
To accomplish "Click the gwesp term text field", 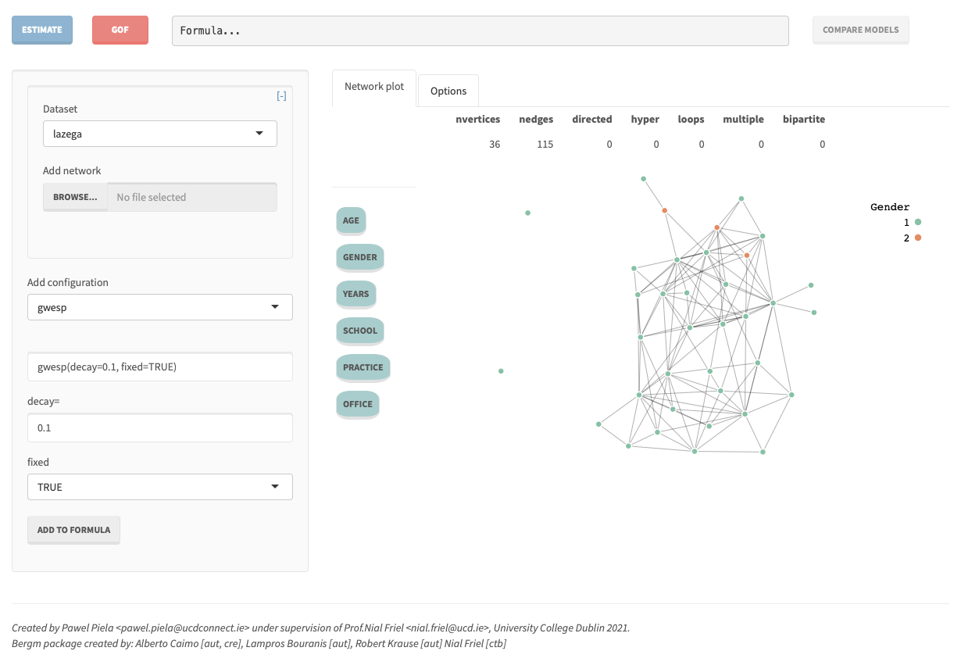I will (x=160, y=367).
